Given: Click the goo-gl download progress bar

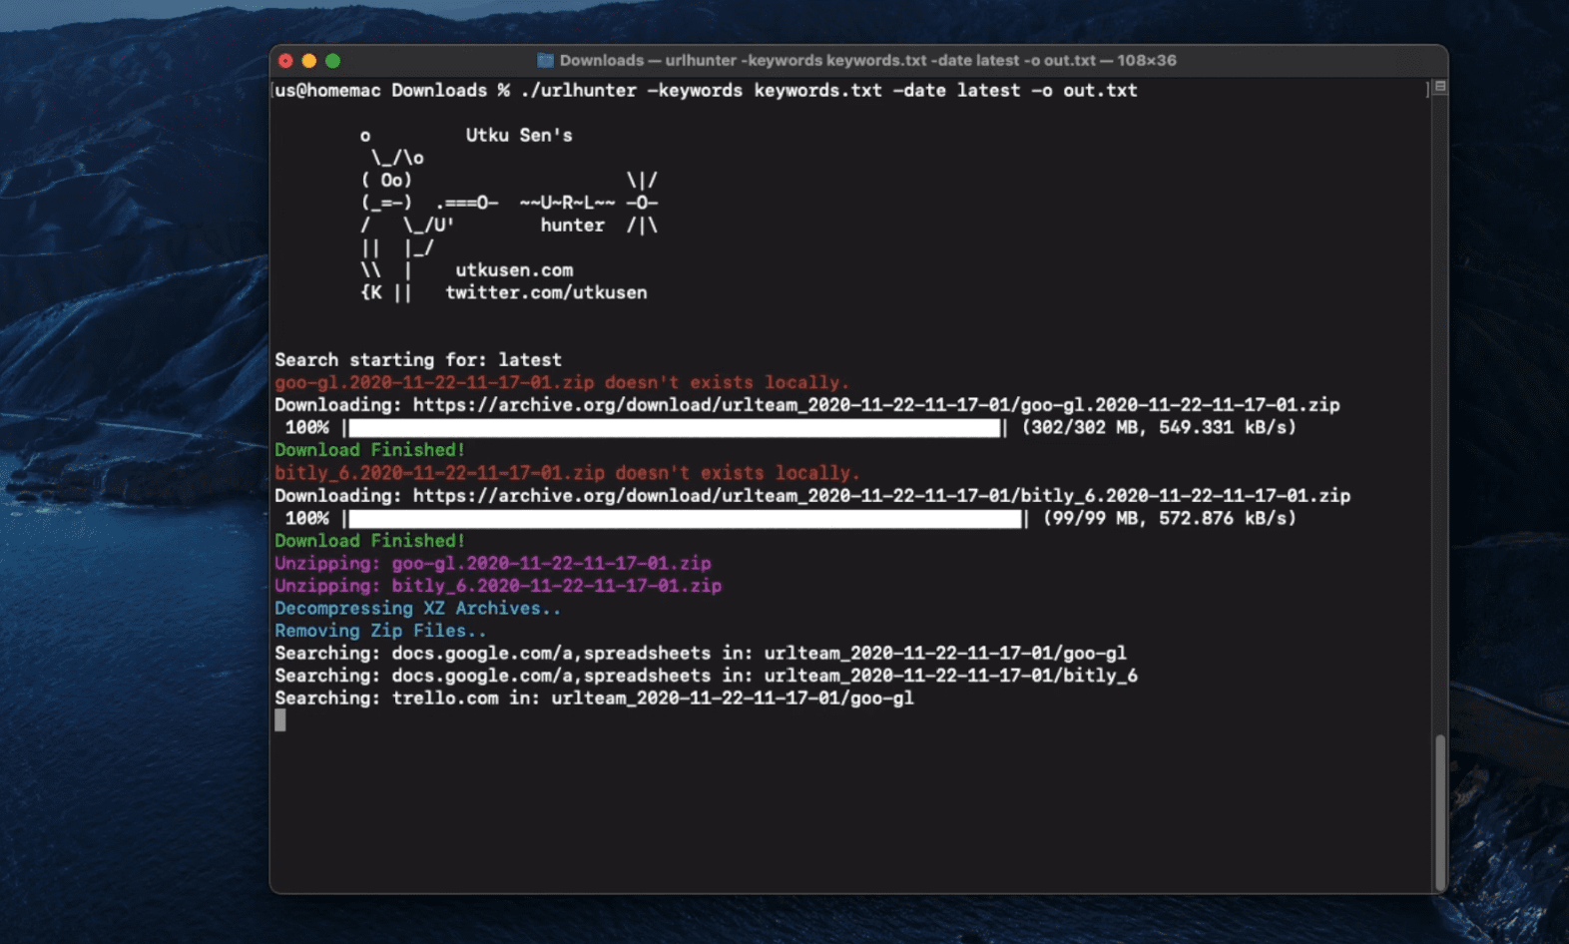Looking at the screenshot, I should (675, 428).
